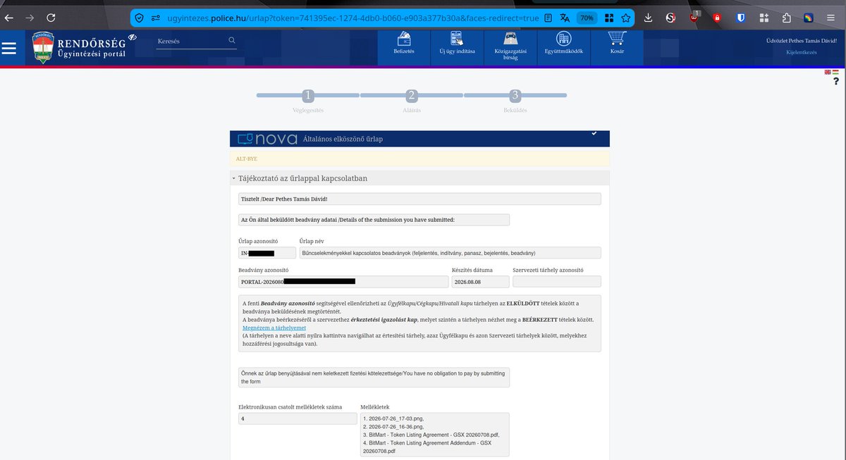This screenshot has width=846, height=460.
Task: Click the search magnifier icon
Action: [x=232, y=41]
